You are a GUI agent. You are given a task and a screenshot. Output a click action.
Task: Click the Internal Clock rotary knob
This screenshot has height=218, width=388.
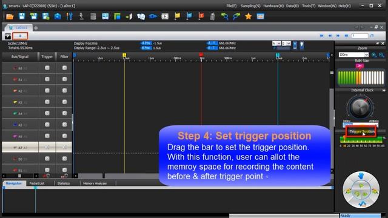(360, 107)
